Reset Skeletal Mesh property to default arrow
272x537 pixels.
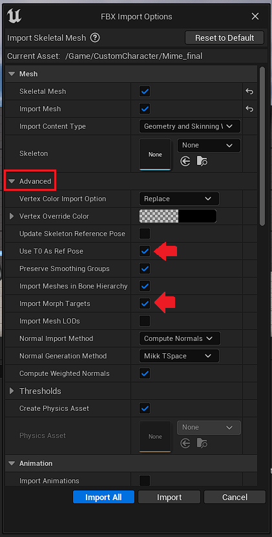(249, 91)
